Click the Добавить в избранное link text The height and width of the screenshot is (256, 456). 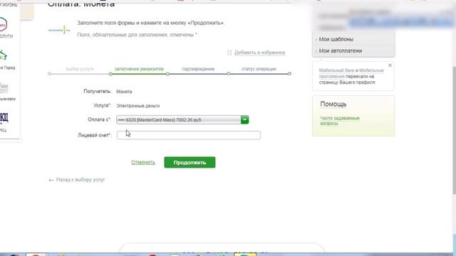point(259,53)
